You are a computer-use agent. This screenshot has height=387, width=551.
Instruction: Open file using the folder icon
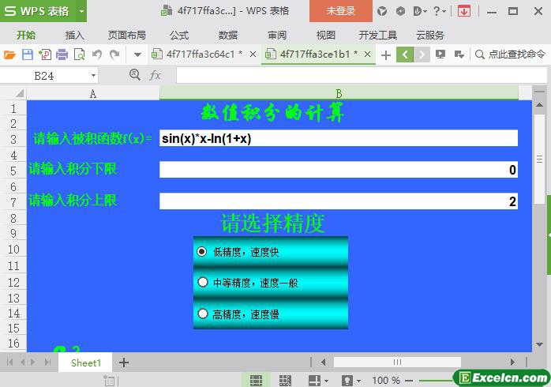pyautogui.click(x=9, y=54)
